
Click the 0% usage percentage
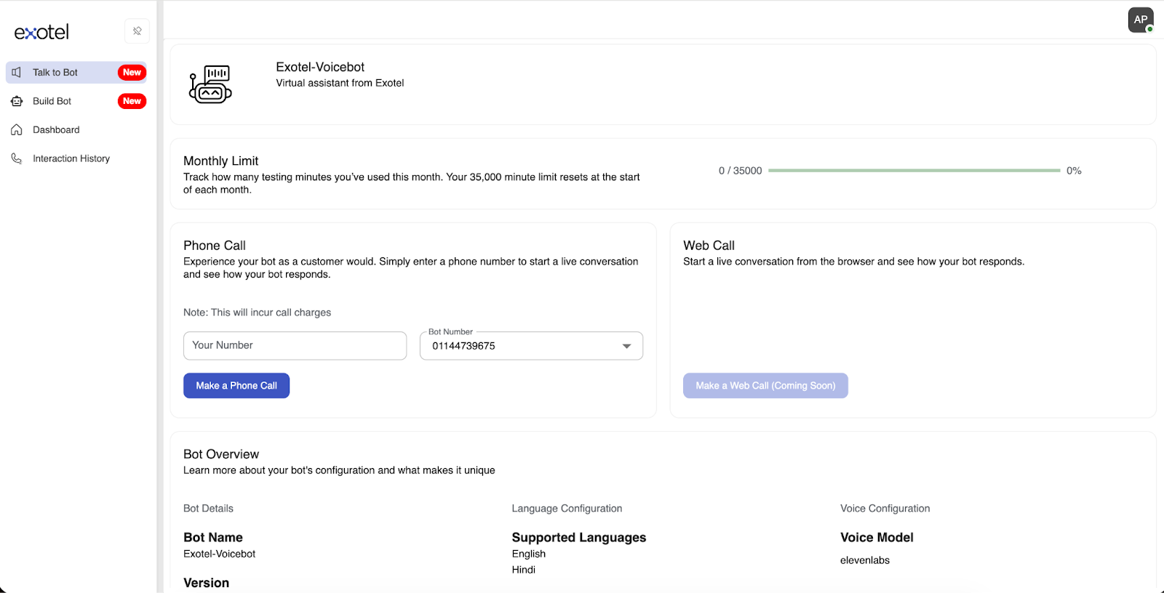1074,171
